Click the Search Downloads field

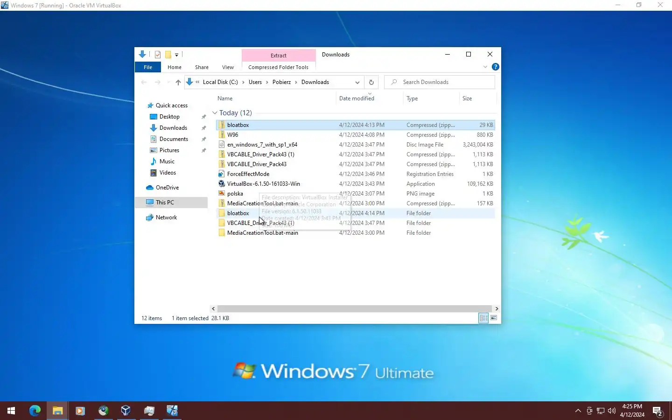coord(439,82)
